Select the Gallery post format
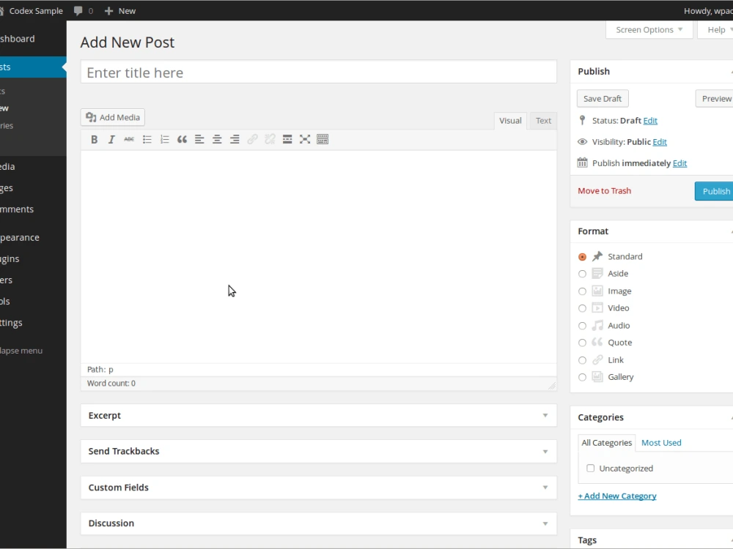733x549 pixels. (x=582, y=377)
